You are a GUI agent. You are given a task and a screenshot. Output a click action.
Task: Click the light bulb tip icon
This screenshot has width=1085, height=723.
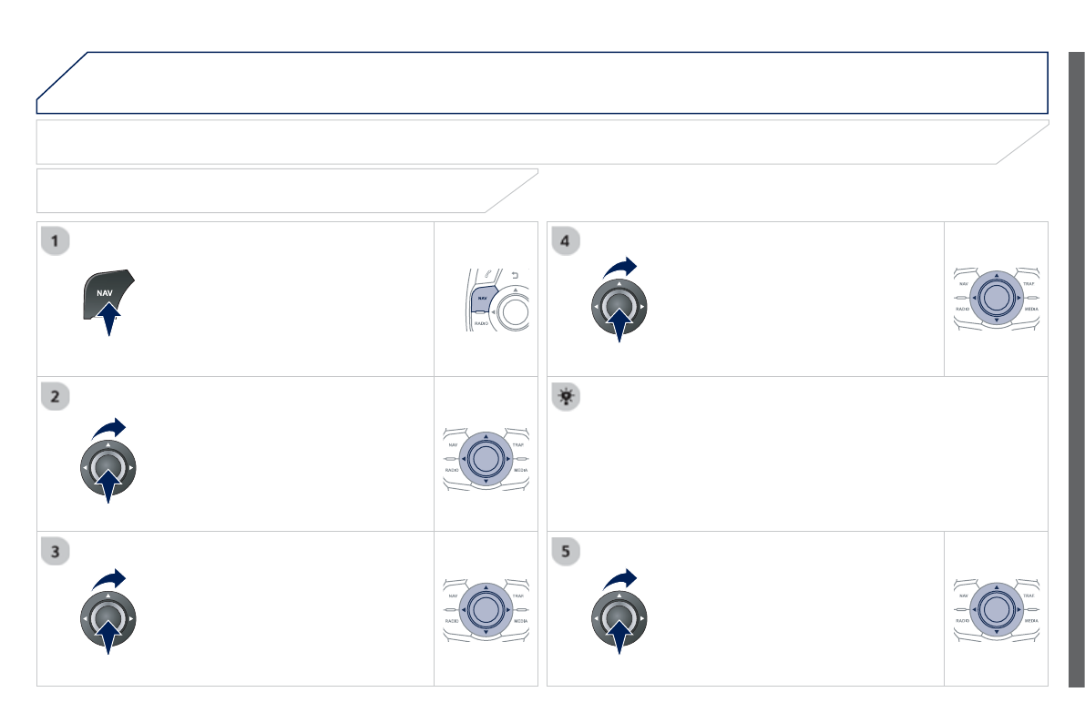pyautogui.click(x=567, y=396)
